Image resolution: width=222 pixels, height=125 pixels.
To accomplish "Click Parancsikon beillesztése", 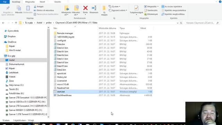I will [46, 14].
